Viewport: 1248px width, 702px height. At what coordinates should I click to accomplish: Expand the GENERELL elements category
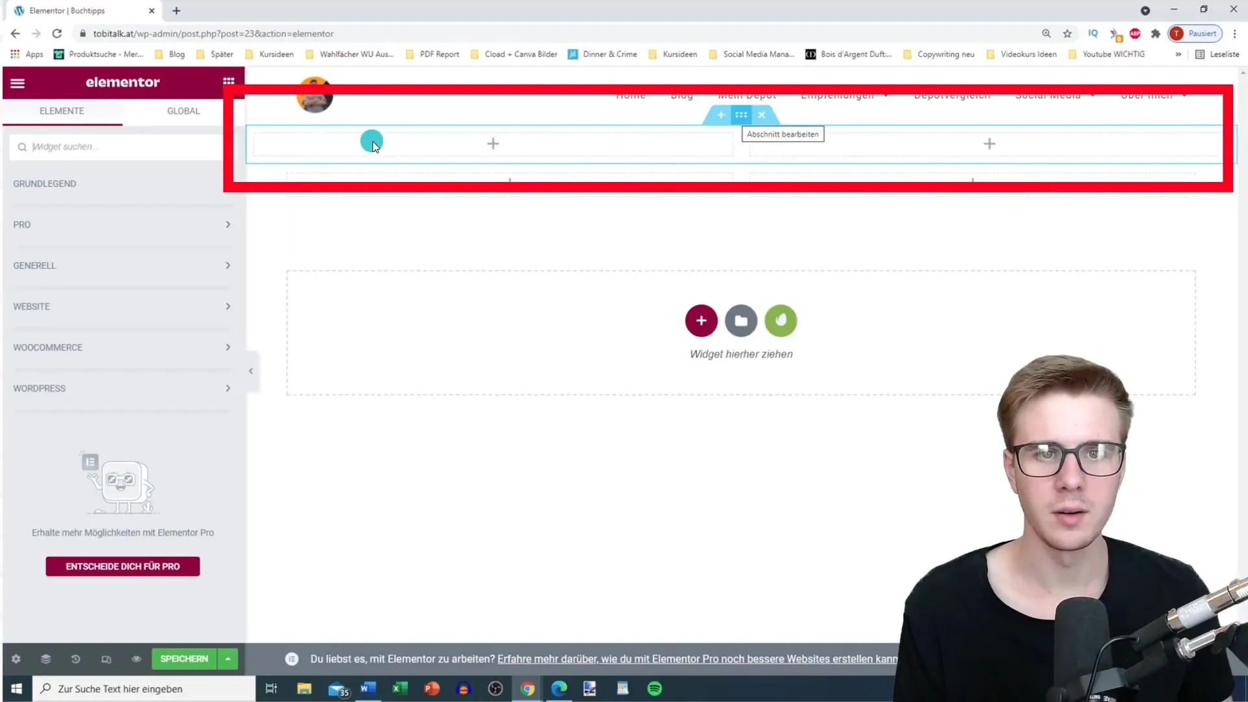(x=123, y=266)
